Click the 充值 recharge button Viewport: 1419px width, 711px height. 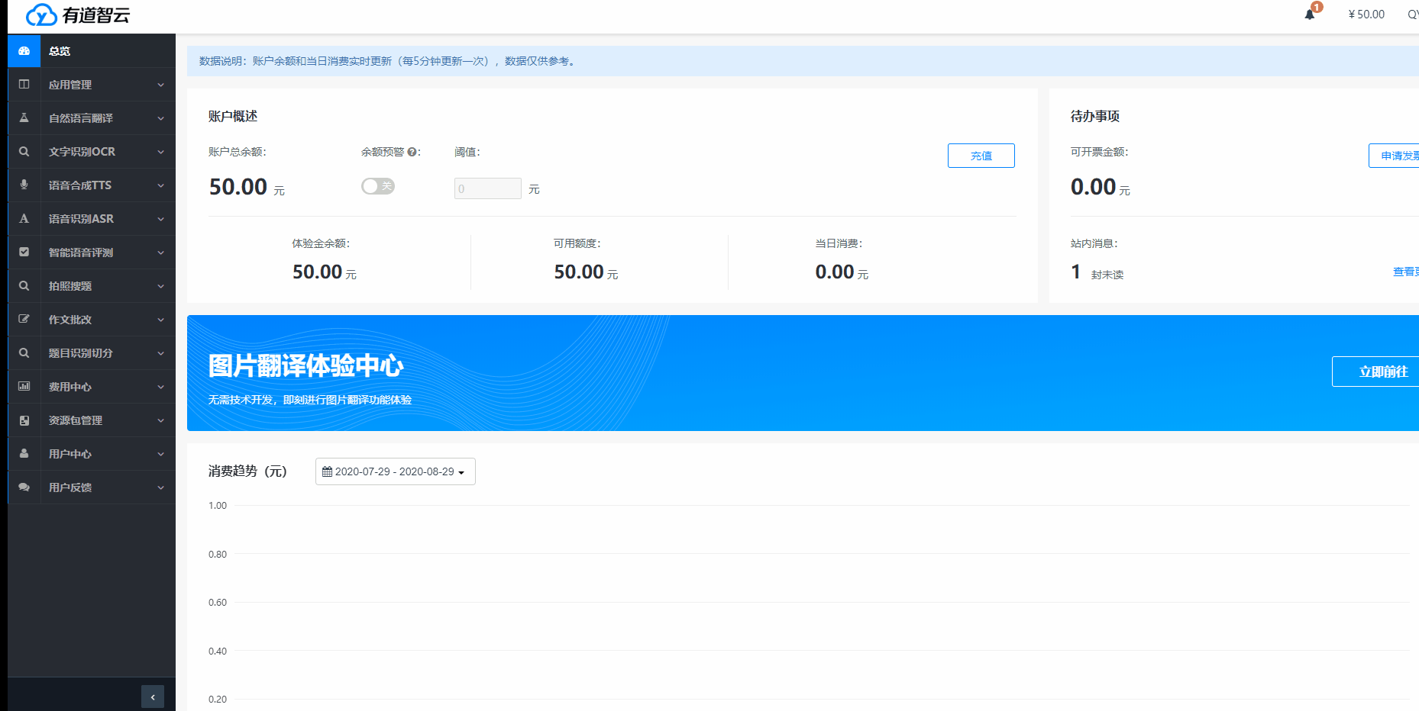tap(981, 156)
